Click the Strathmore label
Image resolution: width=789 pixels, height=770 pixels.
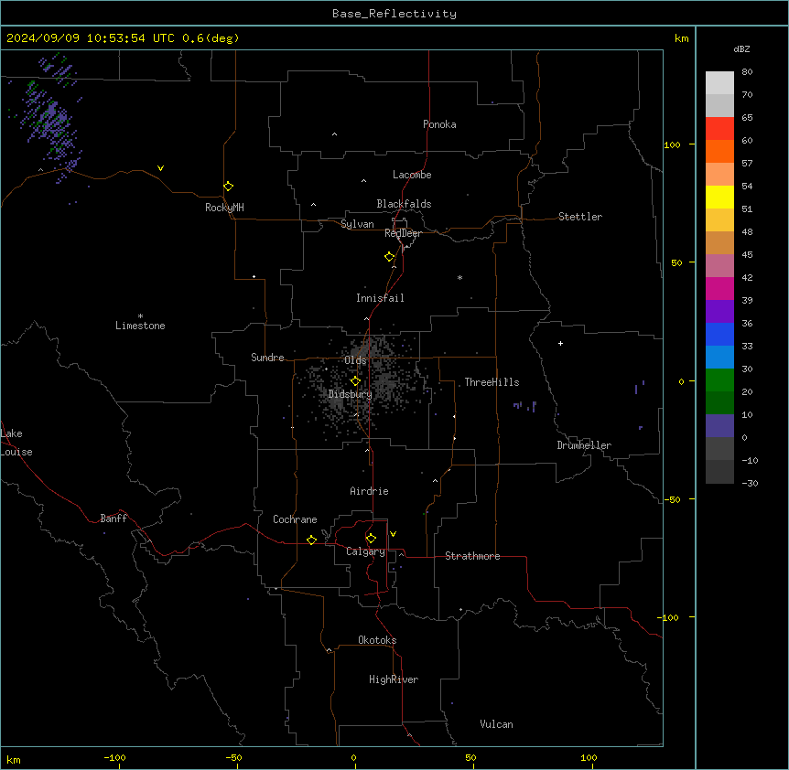coord(472,556)
